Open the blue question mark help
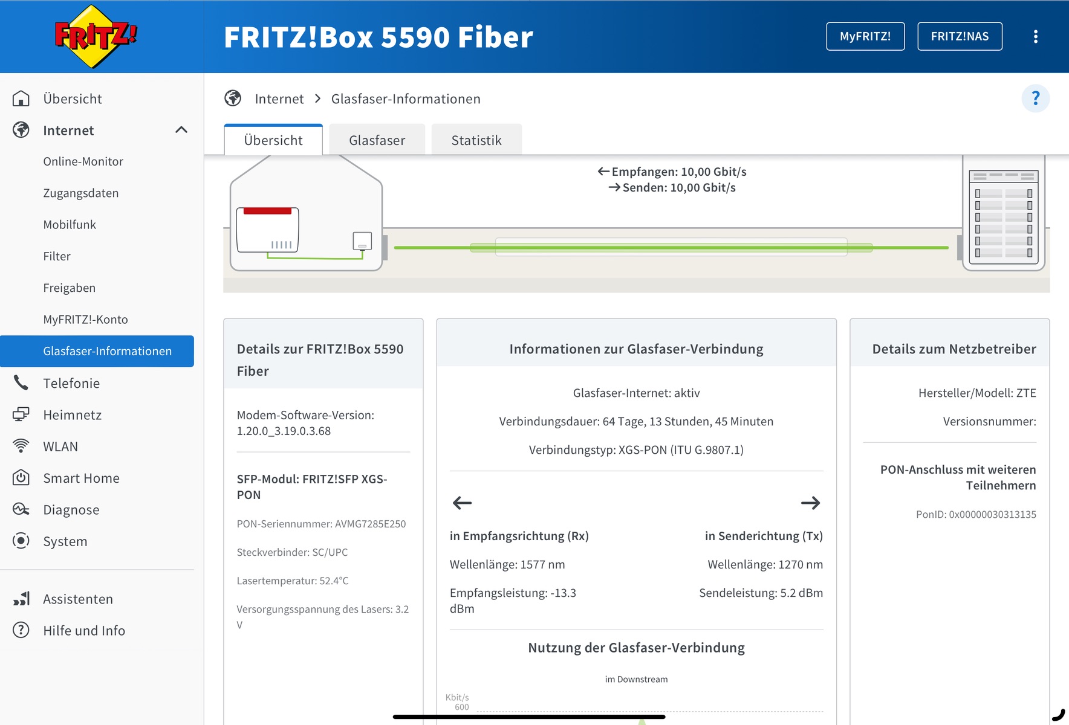This screenshot has height=725, width=1069. point(1035,98)
